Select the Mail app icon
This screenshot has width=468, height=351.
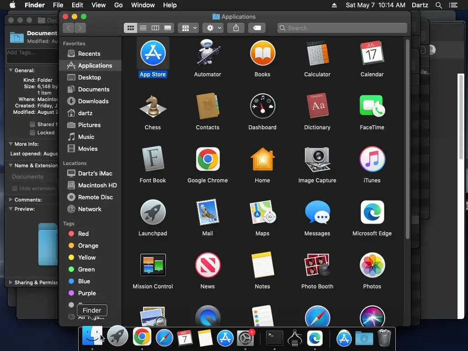[x=208, y=212]
